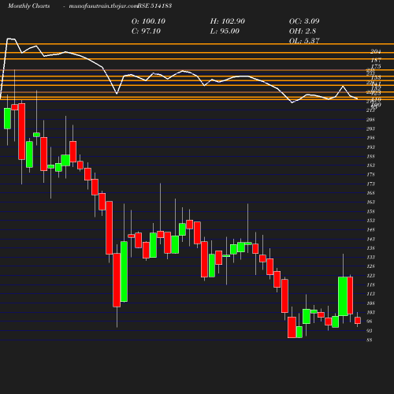Click the 168 price axis label
This screenshot has height=394, width=394.
click(x=370, y=193)
